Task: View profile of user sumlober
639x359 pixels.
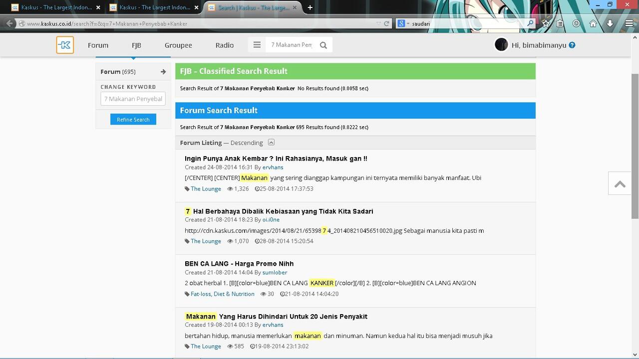Action: point(275,273)
